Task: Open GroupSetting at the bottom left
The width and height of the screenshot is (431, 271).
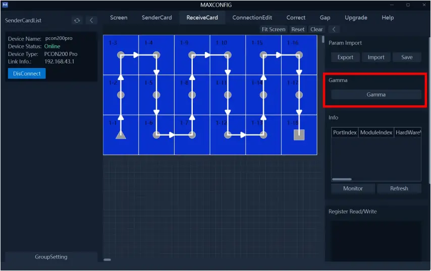Action: point(51,257)
